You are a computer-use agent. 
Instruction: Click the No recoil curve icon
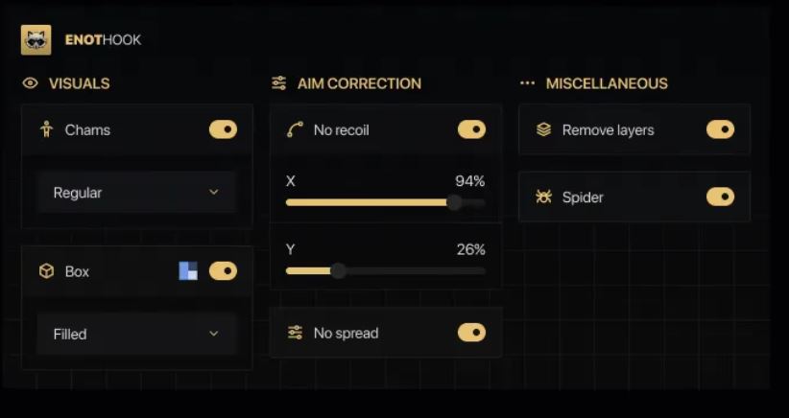pos(295,129)
